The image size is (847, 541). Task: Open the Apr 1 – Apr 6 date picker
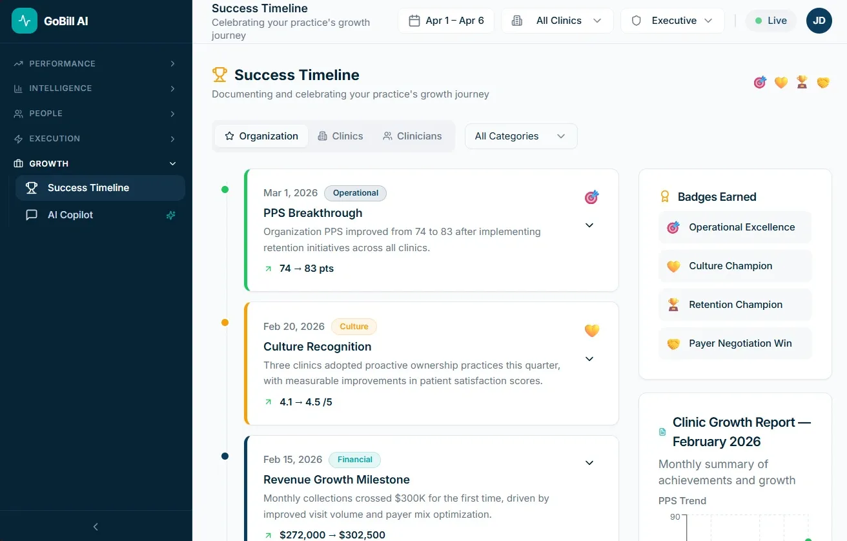(446, 21)
